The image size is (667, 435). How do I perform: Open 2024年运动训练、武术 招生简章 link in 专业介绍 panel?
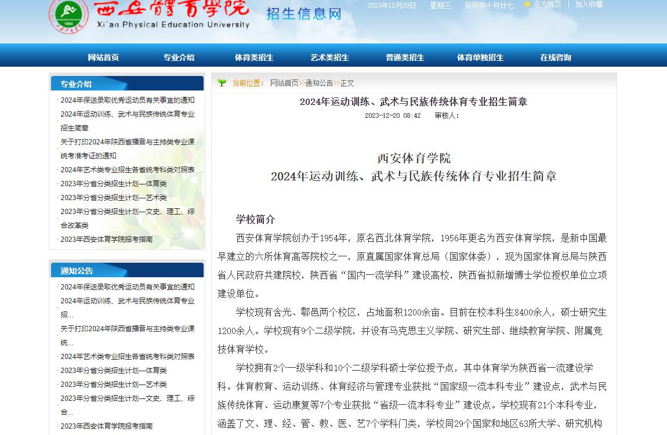coord(127,121)
